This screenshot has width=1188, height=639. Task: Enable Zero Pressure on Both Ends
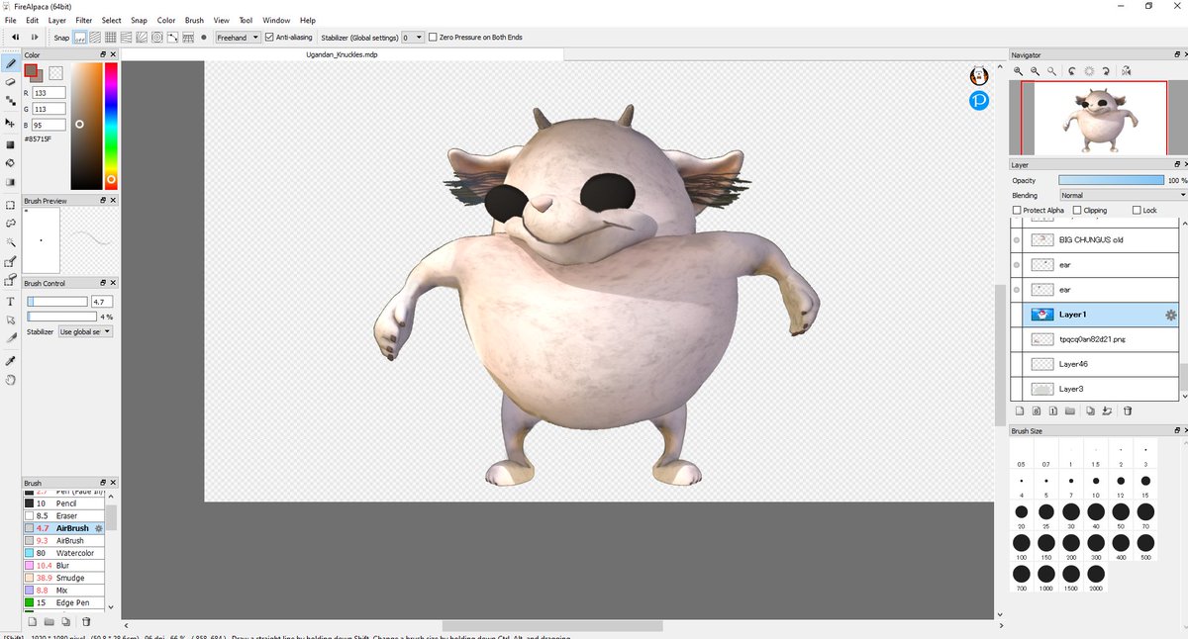coord(432,38)
